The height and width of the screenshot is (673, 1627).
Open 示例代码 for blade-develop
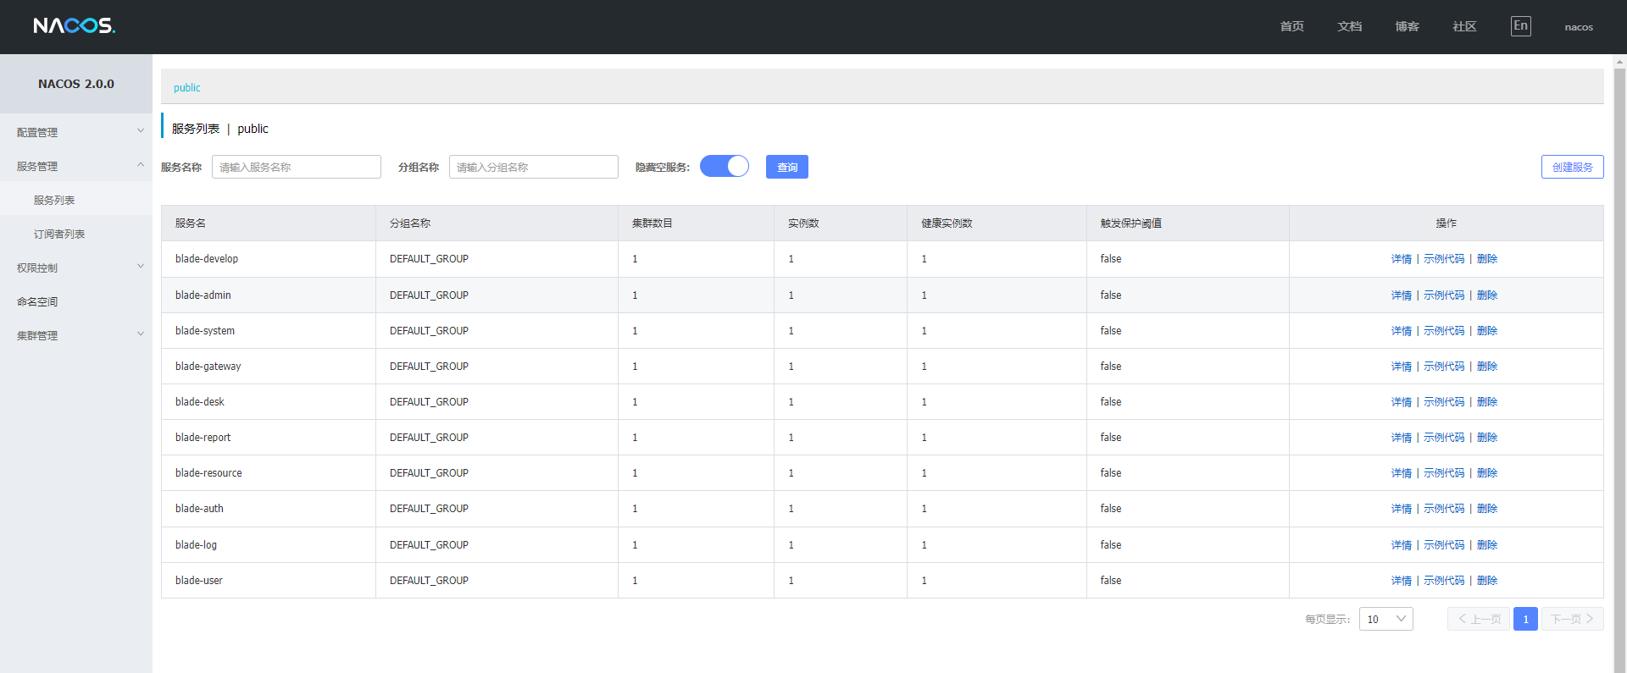click(x=1444, y=259)
